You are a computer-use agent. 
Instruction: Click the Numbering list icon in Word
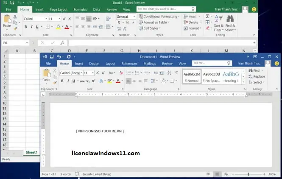coord(137,73)
